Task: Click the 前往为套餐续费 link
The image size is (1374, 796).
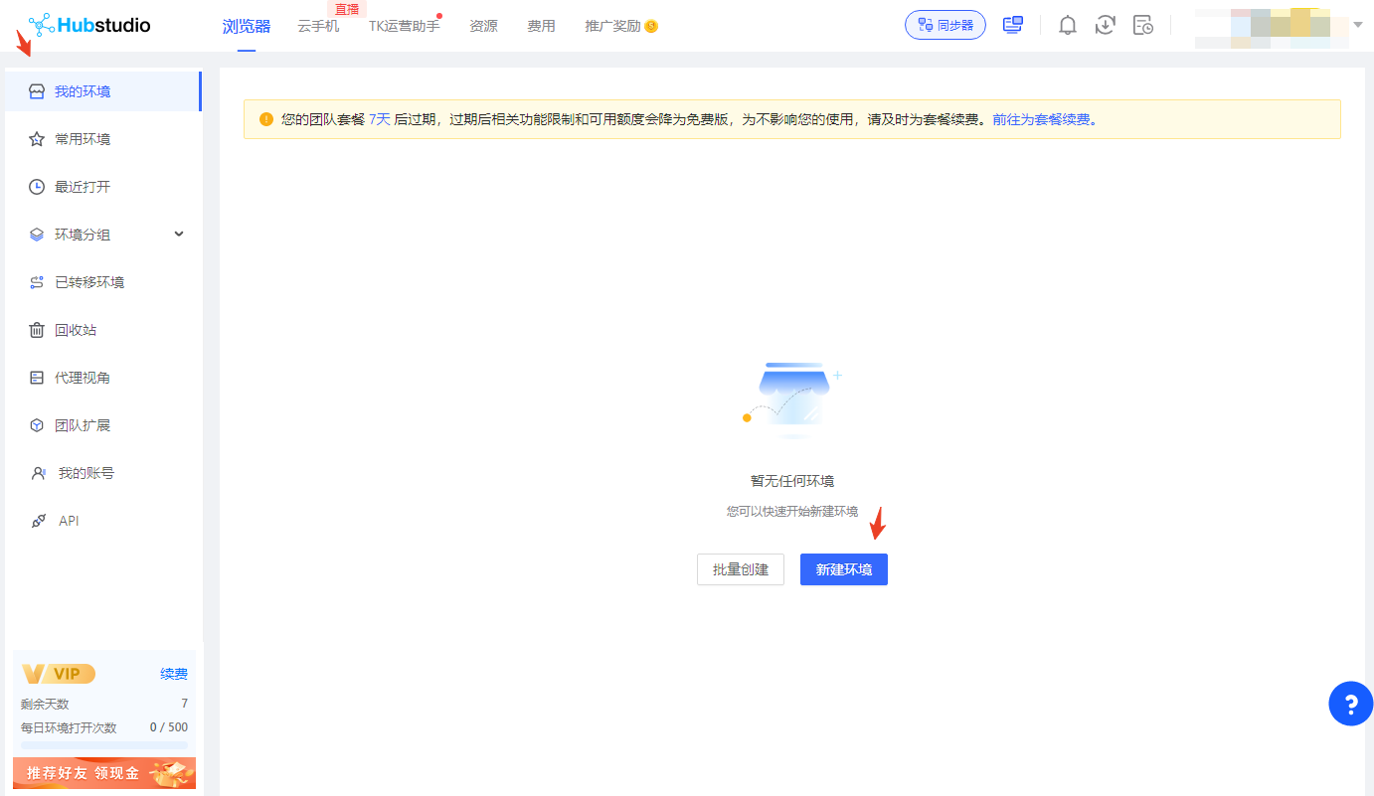Action: (1041, 119)
